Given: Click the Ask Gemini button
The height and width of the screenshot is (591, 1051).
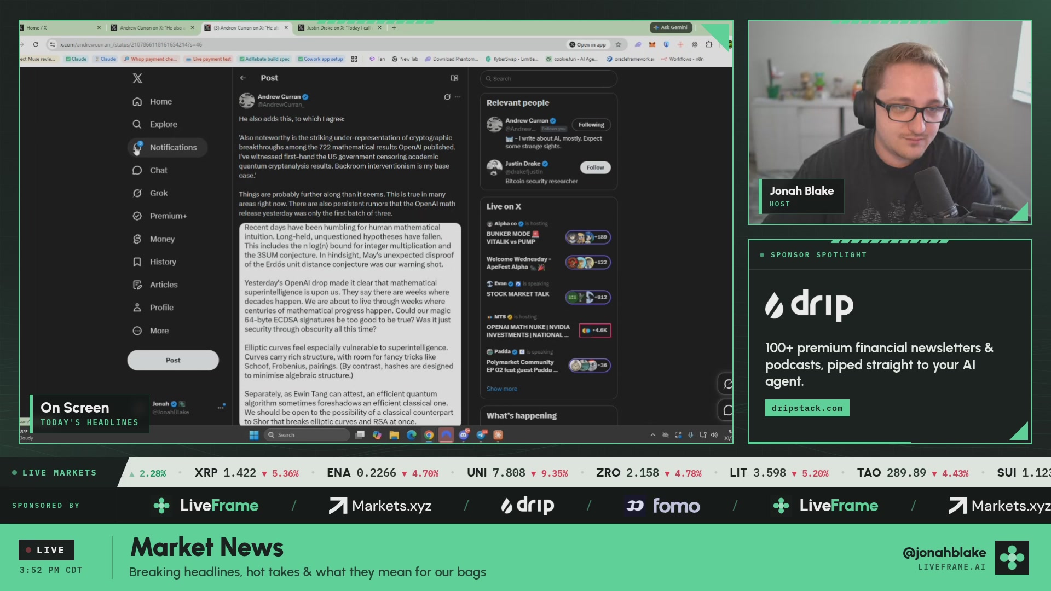Looking at the screenshot, I should 671,27.
